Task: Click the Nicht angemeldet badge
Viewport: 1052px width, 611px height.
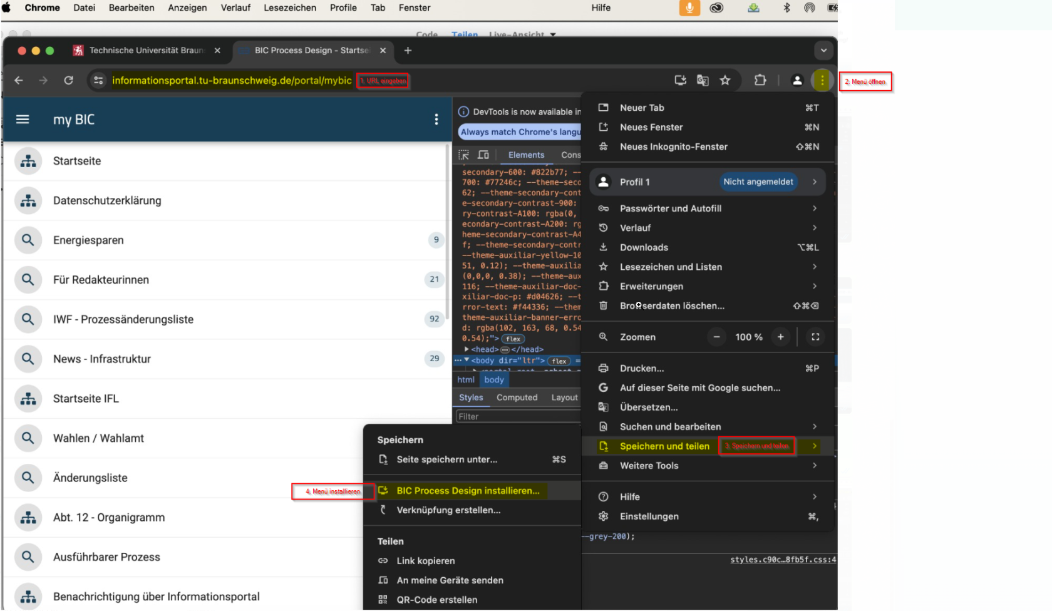Action: (x=758, y=182)
